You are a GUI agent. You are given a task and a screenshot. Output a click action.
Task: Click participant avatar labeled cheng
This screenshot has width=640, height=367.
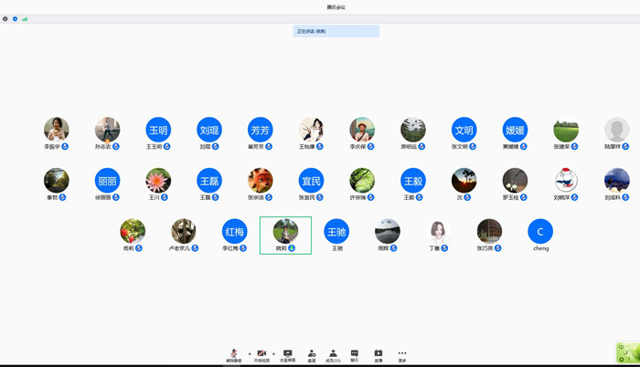click(540, 231)
